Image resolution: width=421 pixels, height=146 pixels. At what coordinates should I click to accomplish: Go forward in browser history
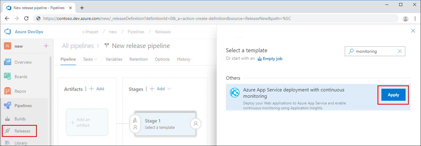[17, 18]
